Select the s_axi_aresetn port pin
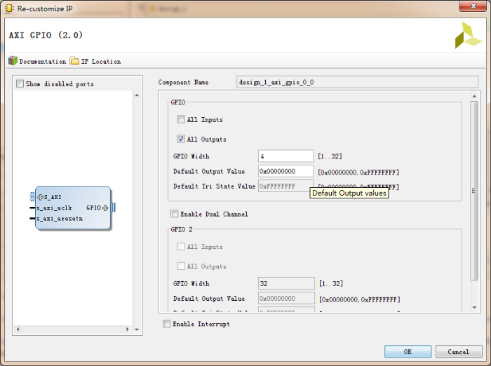The width and height of the screenshot is (491, 366). (32, 219)
